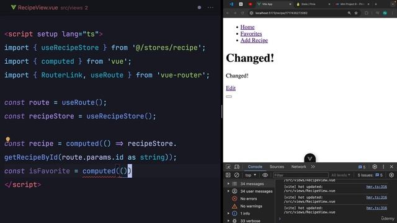This screenshot has width=397, height=223.
Task: Select the Sources tab in DevTools
Action: [x=277, y=167]
